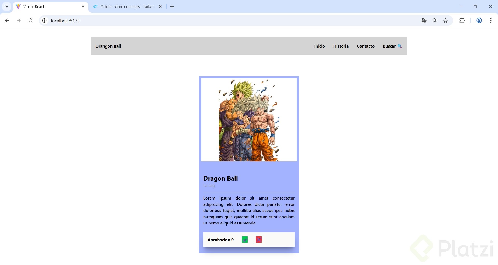
Task: Click the Dragon Ball character artwork
Action: (x=249, y=120)
